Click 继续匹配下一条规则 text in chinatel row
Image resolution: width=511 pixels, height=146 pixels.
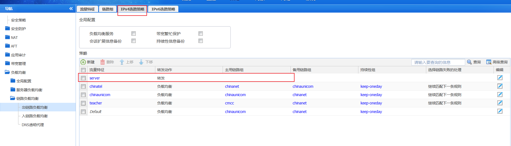click(445, 86)
